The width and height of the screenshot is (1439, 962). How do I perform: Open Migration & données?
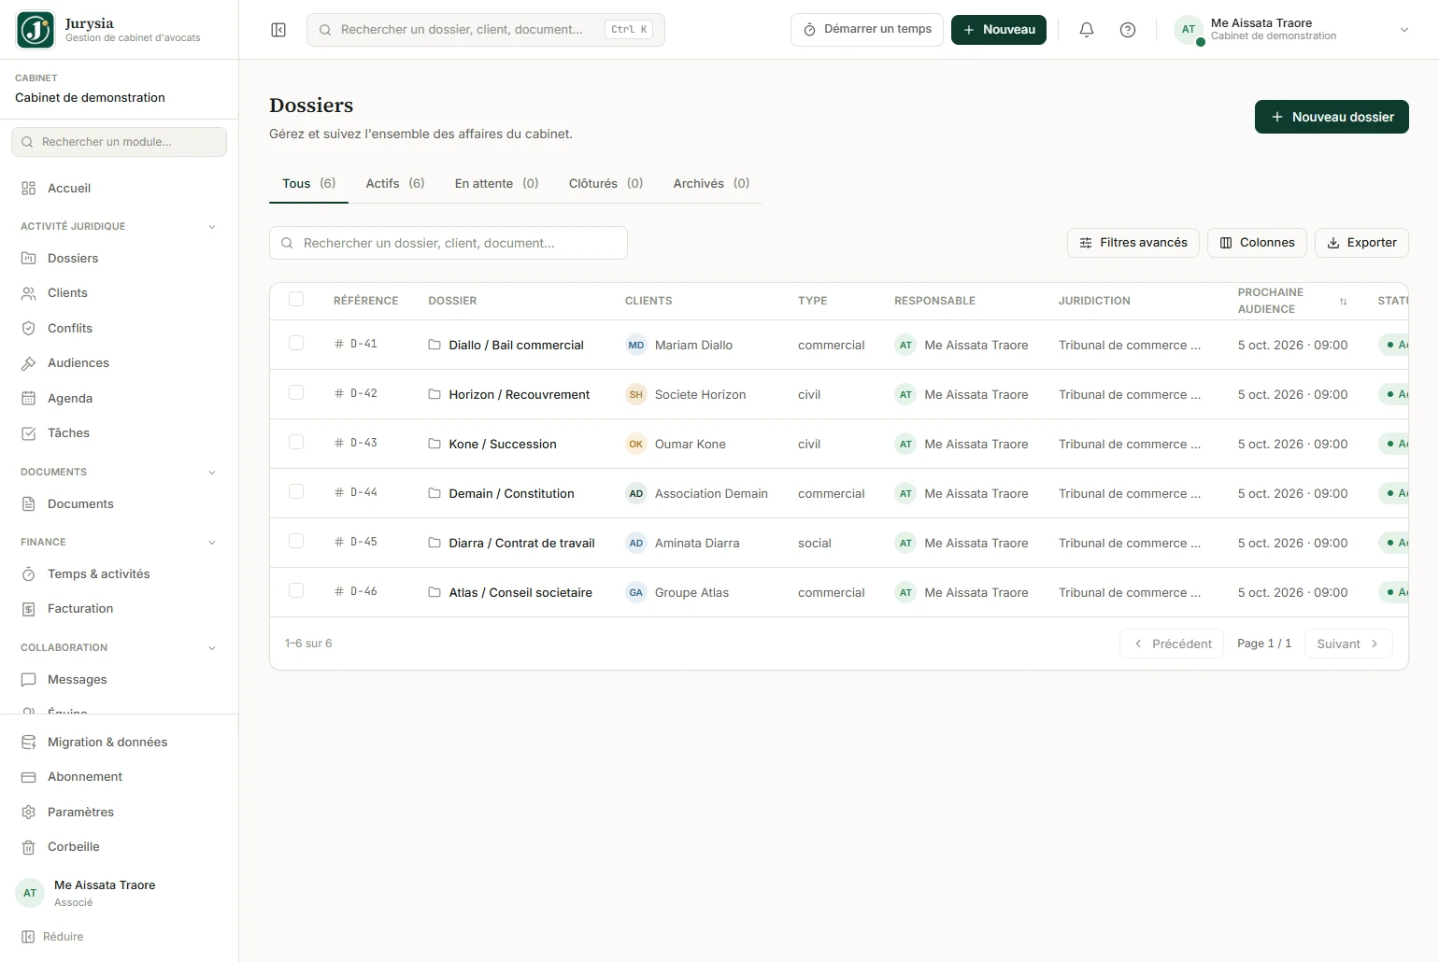pyautogui.click(x=119, y=743)
